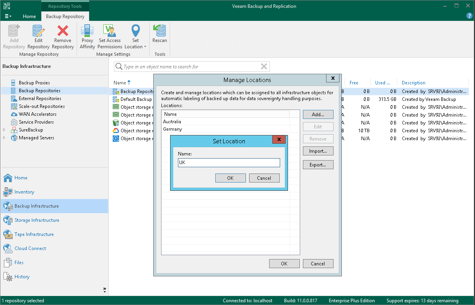Select Backup Repositories tree node
The image size is (475, 305).
[x=39, y=91]
